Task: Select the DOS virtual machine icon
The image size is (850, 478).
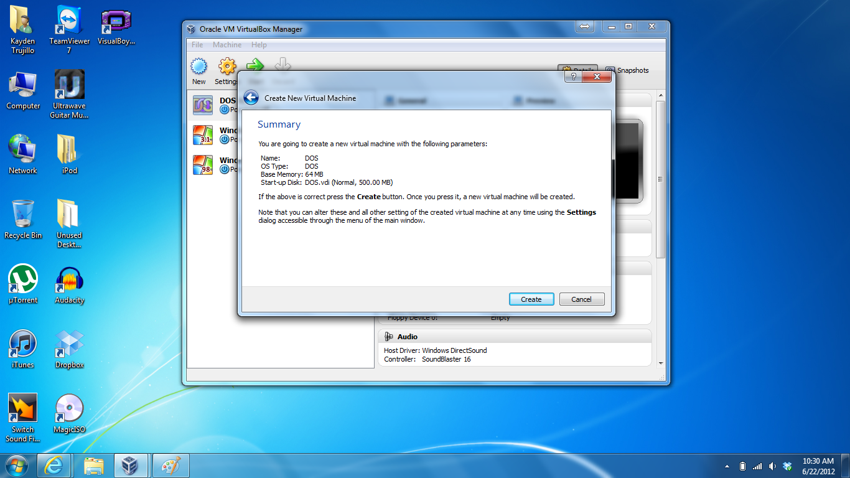Action: pyautogui.click(x=203, y=105)
